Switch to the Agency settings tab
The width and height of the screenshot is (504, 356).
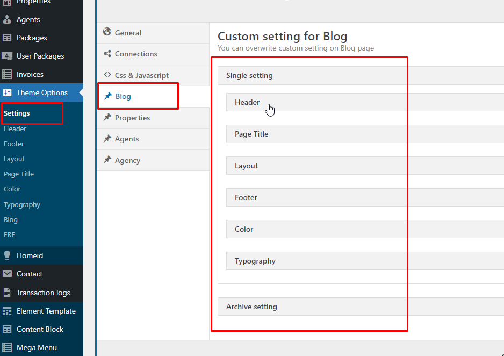(127, 160)
